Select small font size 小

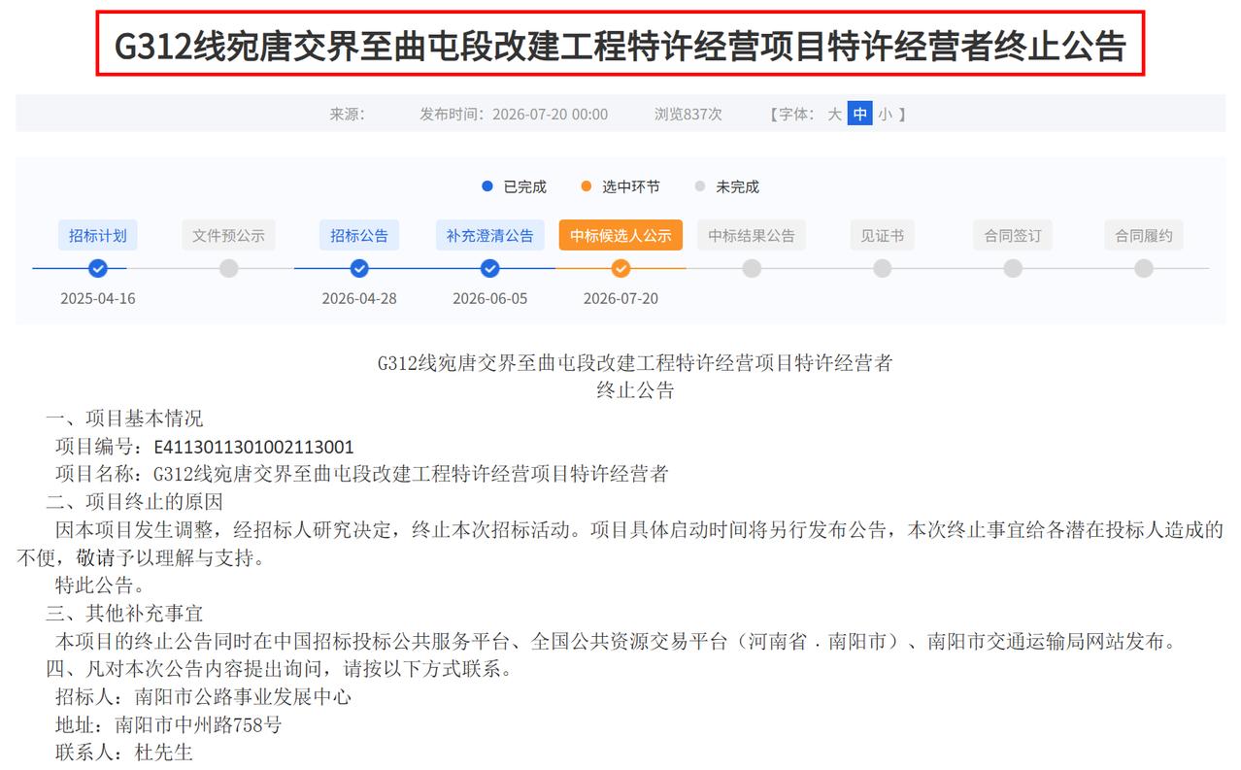885,114
